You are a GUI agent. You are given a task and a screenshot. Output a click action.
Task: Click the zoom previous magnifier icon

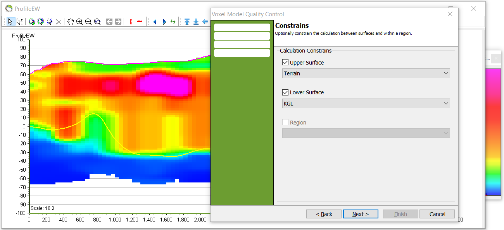[97, 22]
